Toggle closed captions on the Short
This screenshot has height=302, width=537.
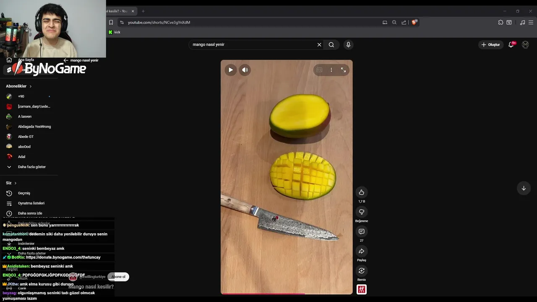(319, 70)
